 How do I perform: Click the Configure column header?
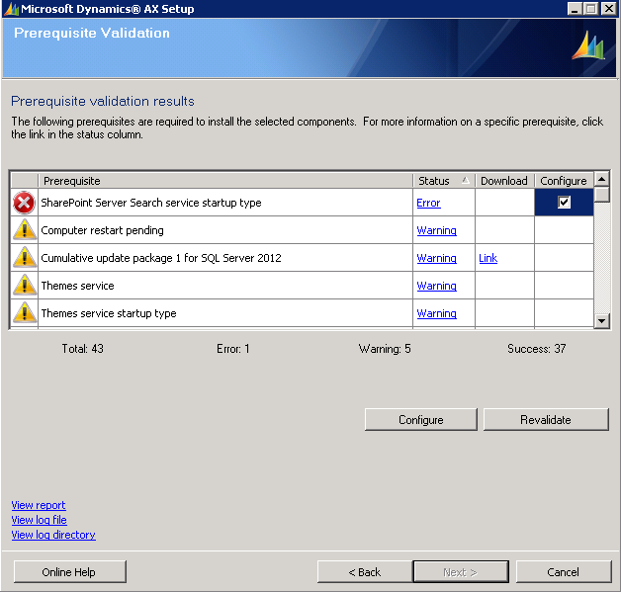(564, 181)
